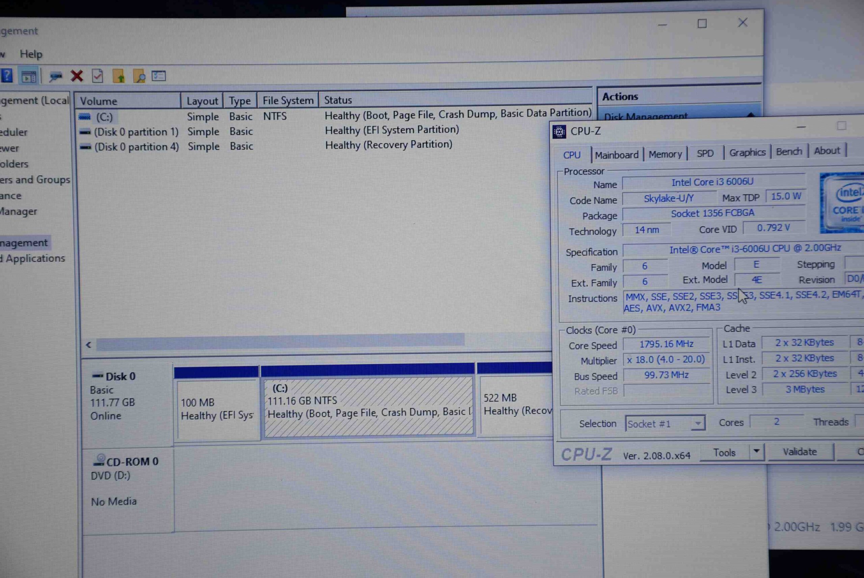Sort by the File System column header
The width and height of the screenshot is (864, 578).
click(288, 100)
